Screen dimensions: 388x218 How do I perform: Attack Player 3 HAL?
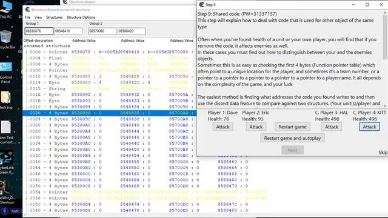click(x=332, y=127)
